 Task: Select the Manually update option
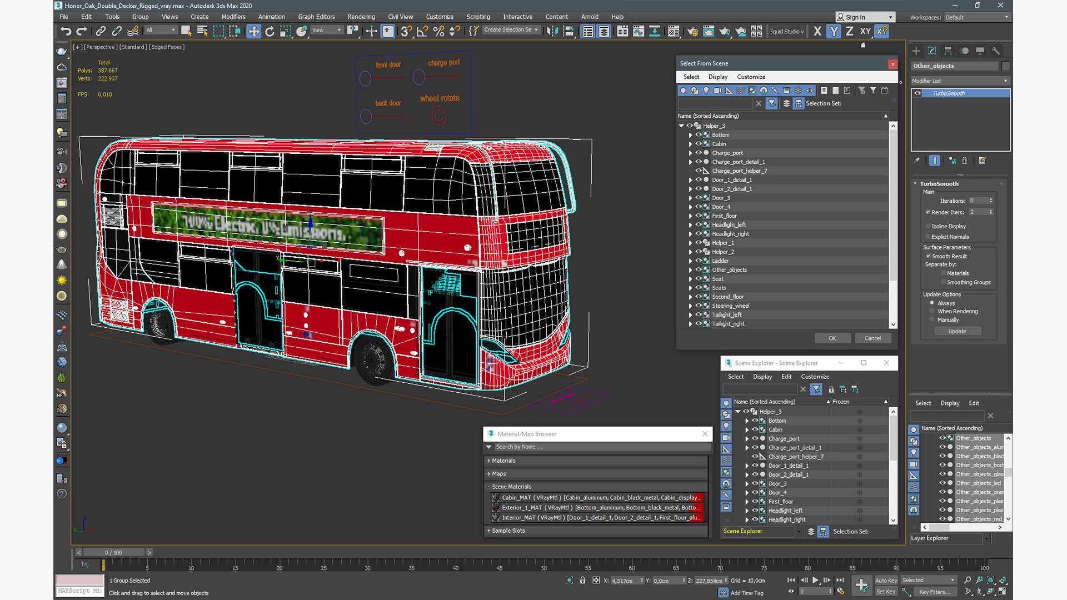pos(932,319)
